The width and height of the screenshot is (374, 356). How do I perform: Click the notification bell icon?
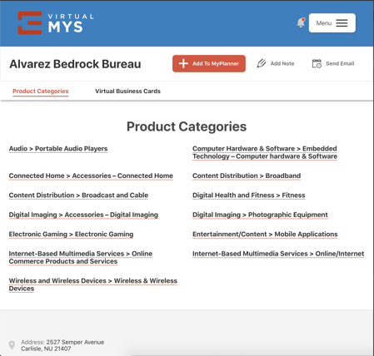pyautogui.click(x=301, y=22)
